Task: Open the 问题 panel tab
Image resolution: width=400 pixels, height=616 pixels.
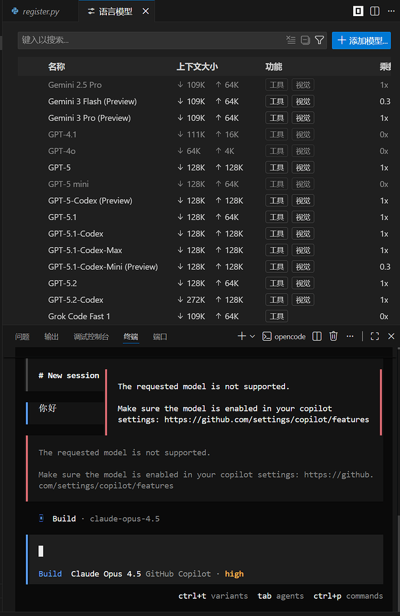Action: 22,337
